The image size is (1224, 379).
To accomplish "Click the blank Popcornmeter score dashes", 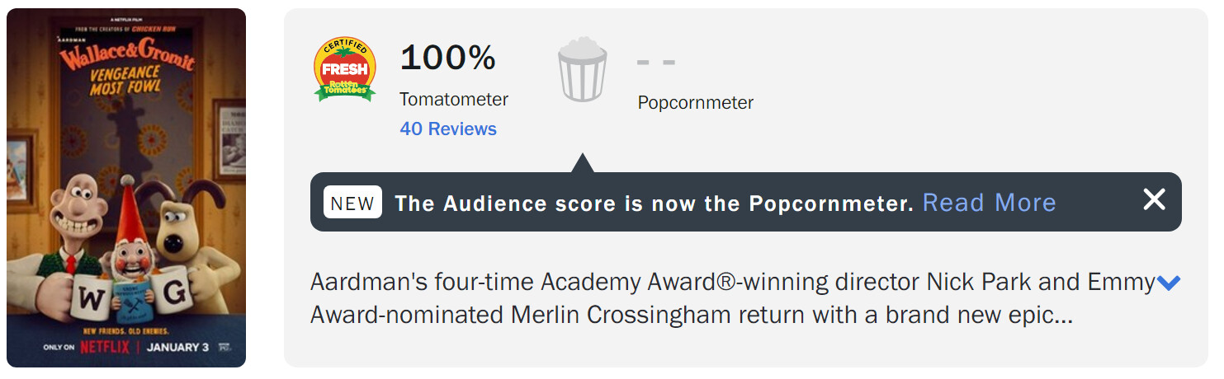I will click(x=656, y=62).
